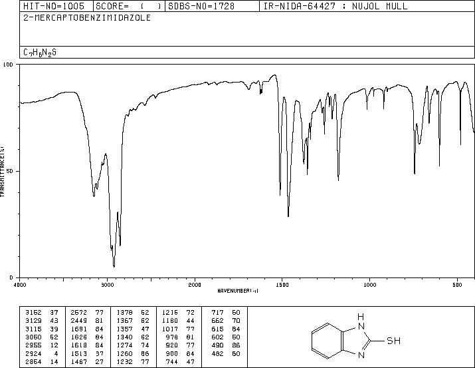Image resolution: width=475 pixels, height=368 pixels.
Task: Click the 920 peak entry in the table
Action: tap(172, 345)
